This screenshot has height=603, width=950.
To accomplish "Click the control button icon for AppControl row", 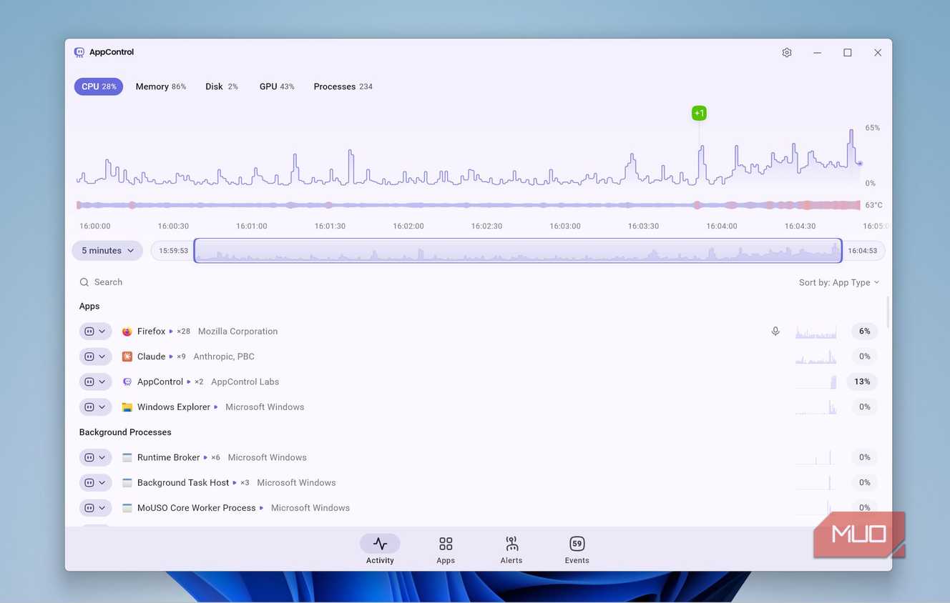I will click(x=89, y=382).
